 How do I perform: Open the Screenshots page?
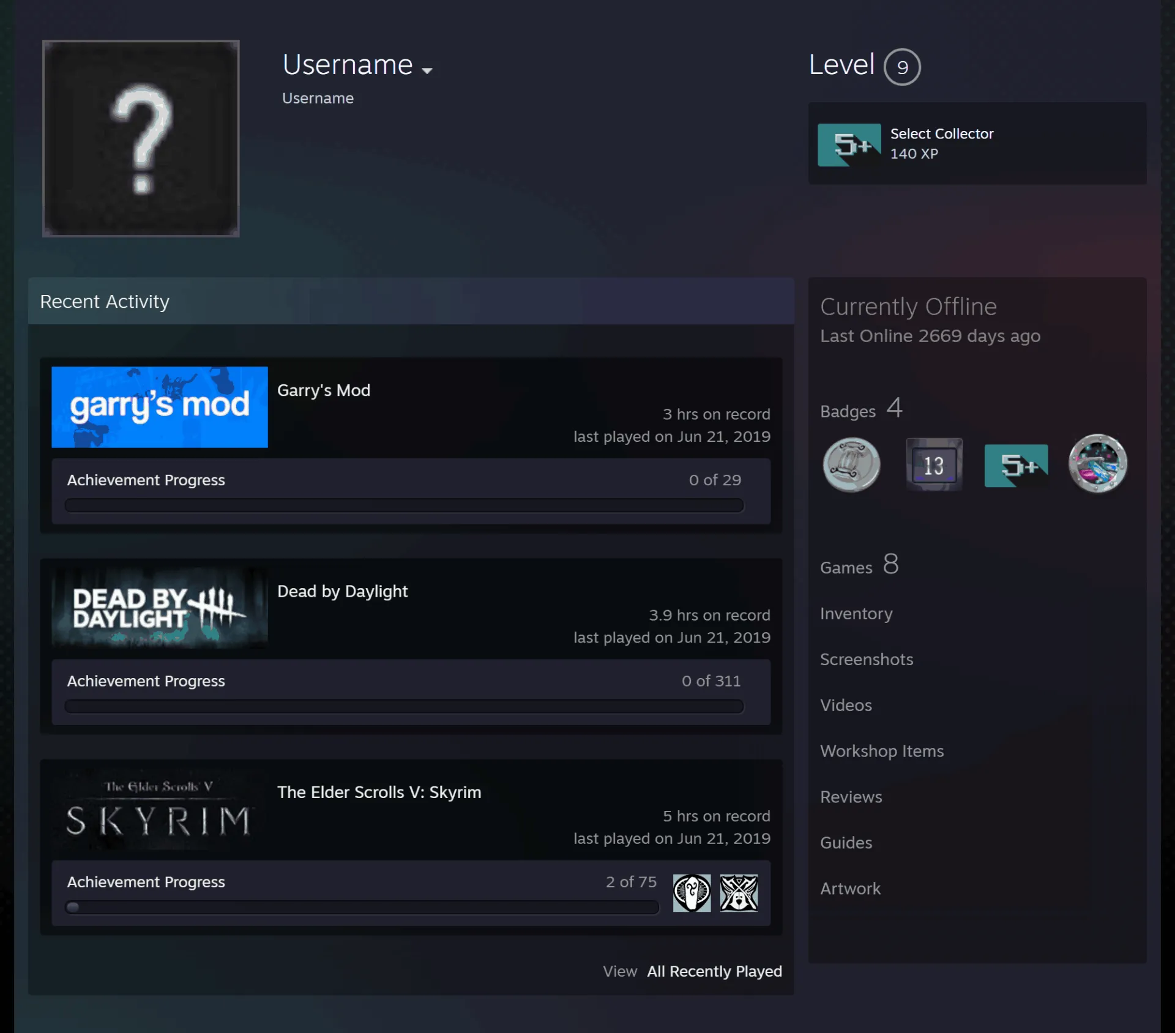point(867,659)
